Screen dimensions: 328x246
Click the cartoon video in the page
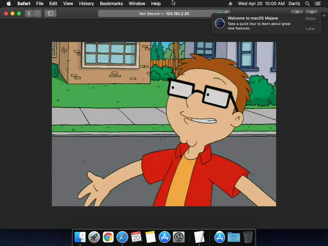click(164, 124)
